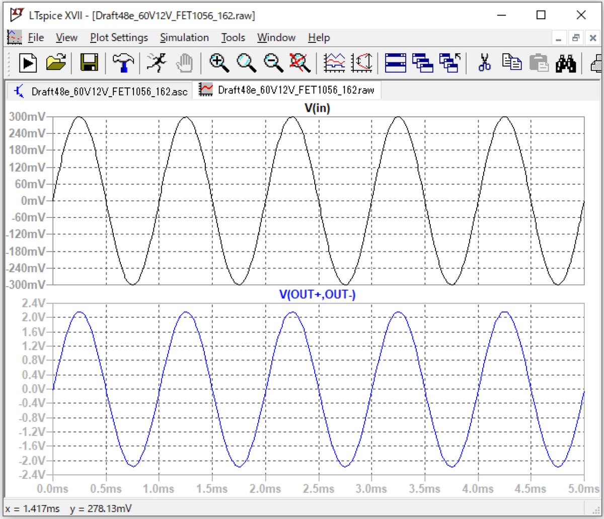Click the running man Run icon
604x519 pixels.
[x=156, y=62]
